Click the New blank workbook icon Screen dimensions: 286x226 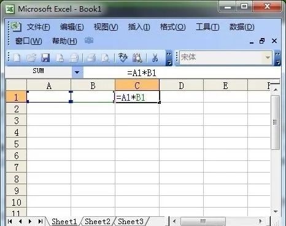coord(17,58)
